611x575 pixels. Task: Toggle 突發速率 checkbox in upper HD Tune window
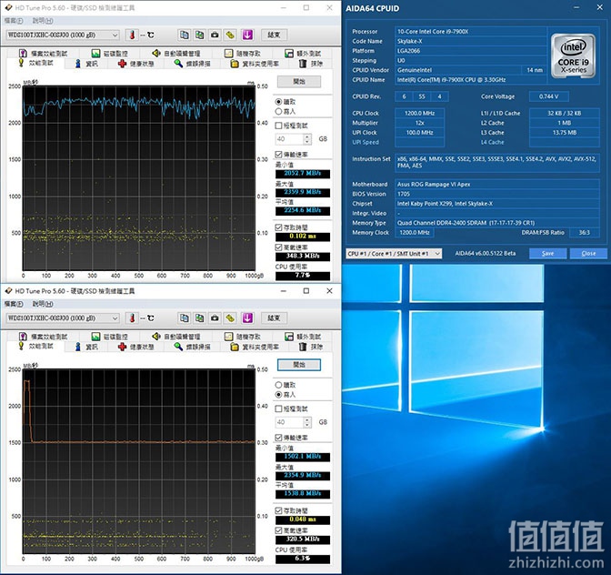[x=278, y=247]
